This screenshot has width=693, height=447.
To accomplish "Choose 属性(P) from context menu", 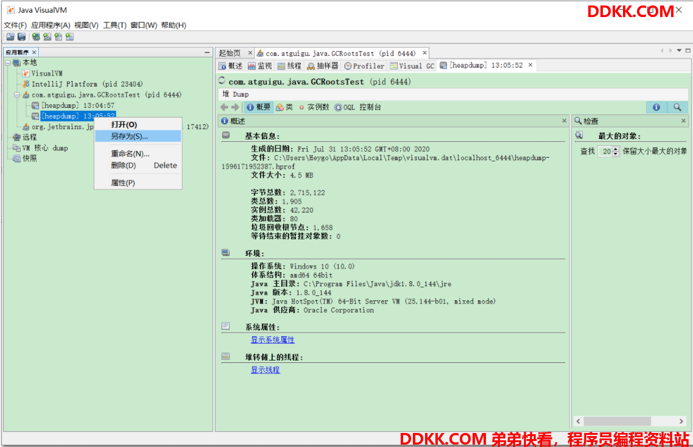I will click(x=138, y=183).
